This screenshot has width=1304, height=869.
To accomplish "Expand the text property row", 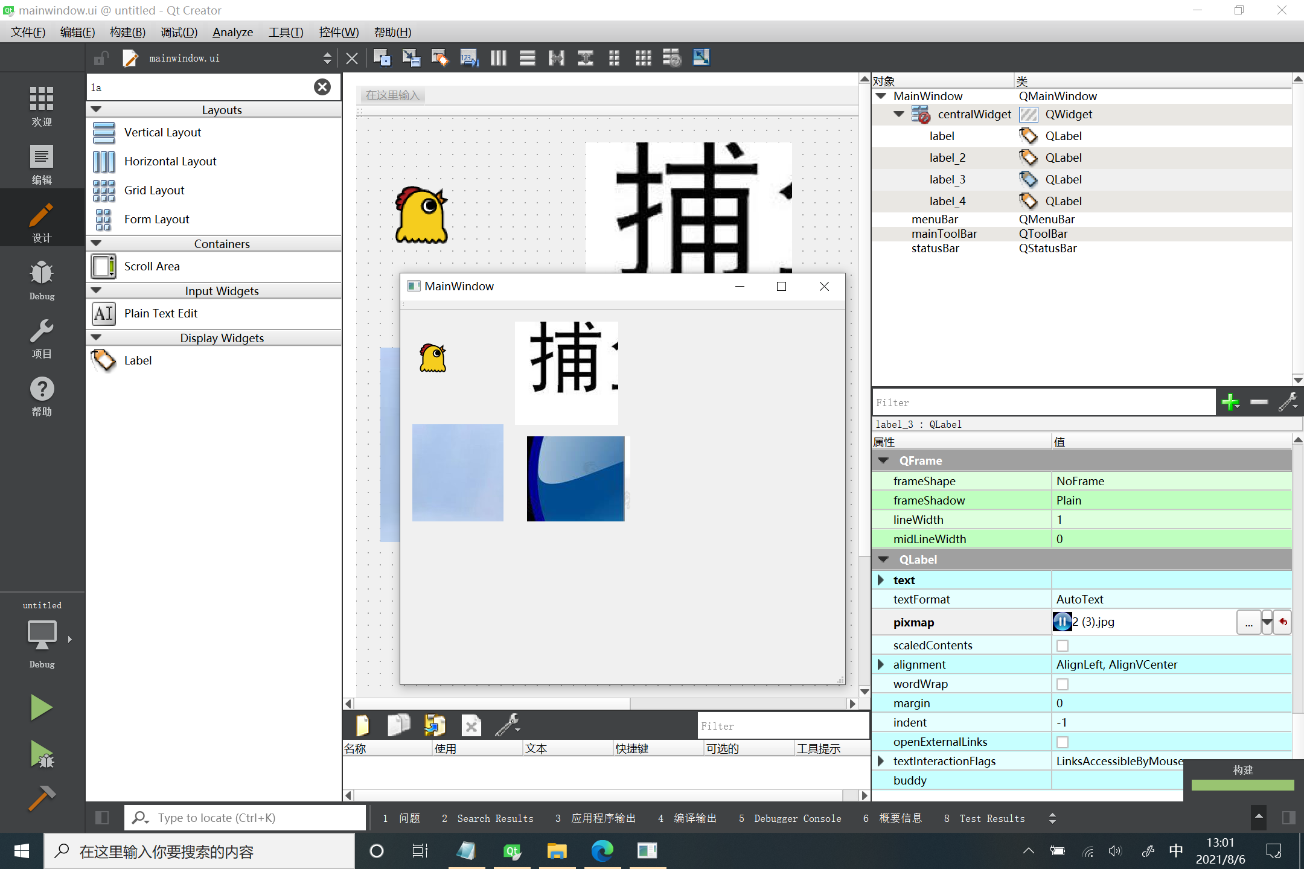I will point(881,580).
